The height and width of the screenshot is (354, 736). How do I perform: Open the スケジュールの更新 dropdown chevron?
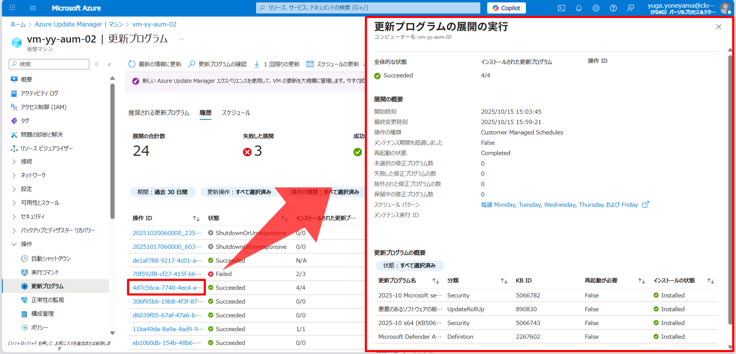click(x=363, y=64)
